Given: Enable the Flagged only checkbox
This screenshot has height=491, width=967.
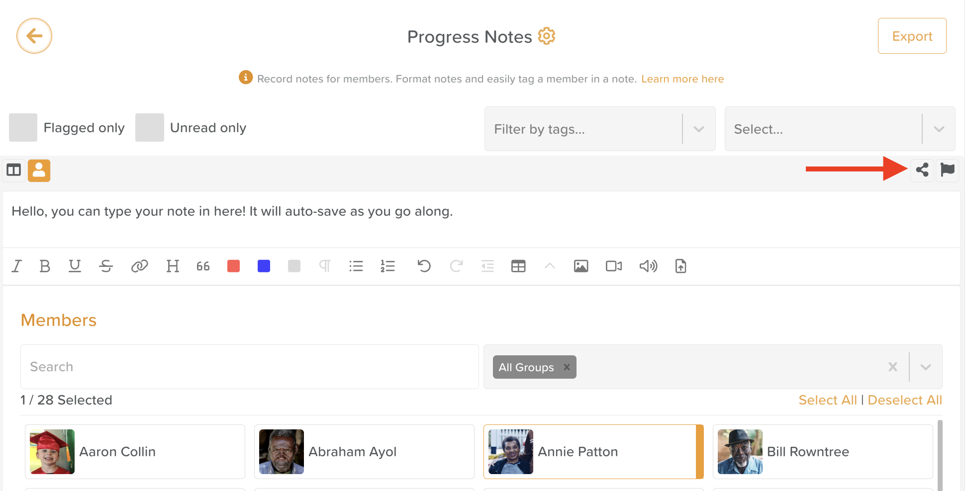Looking at the screenshot, I should point(23,128).
